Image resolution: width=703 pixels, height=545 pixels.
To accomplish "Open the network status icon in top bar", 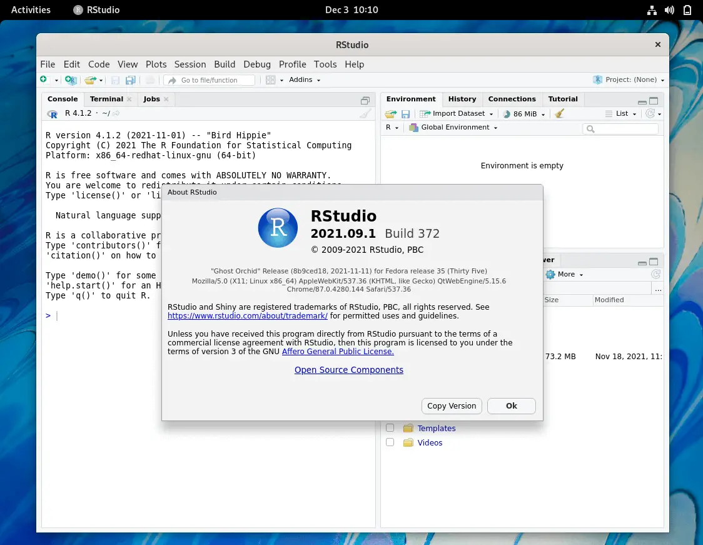I will coord(652,10).
